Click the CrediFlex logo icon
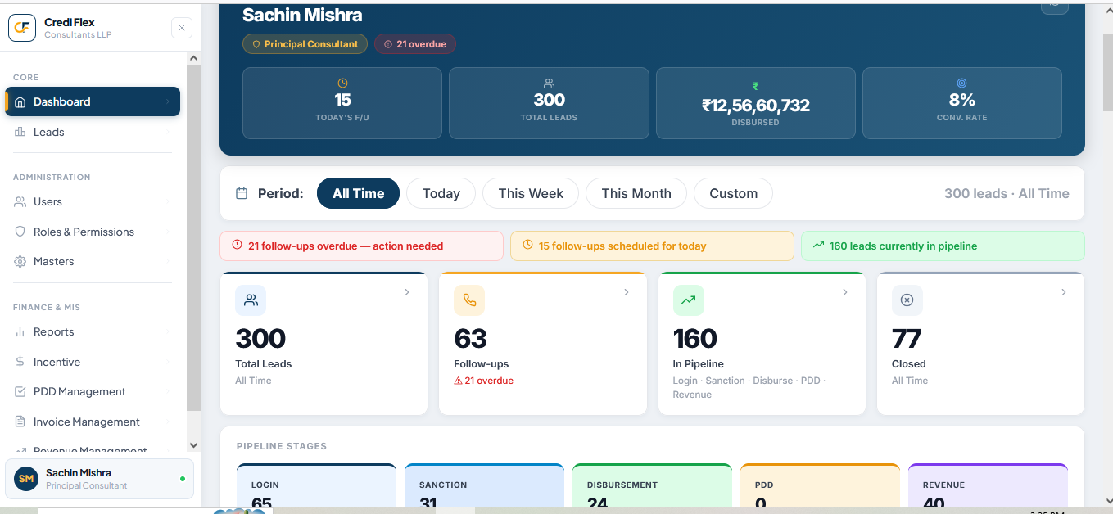The image size is (1113, 514). pyautogui.click(x=22, y=28)
